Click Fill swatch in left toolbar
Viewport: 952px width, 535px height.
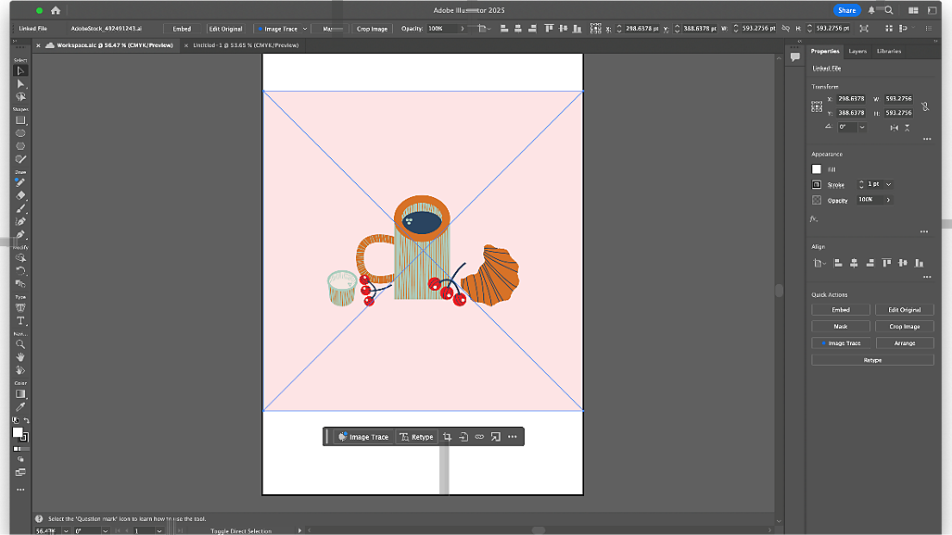pos(18,432)
